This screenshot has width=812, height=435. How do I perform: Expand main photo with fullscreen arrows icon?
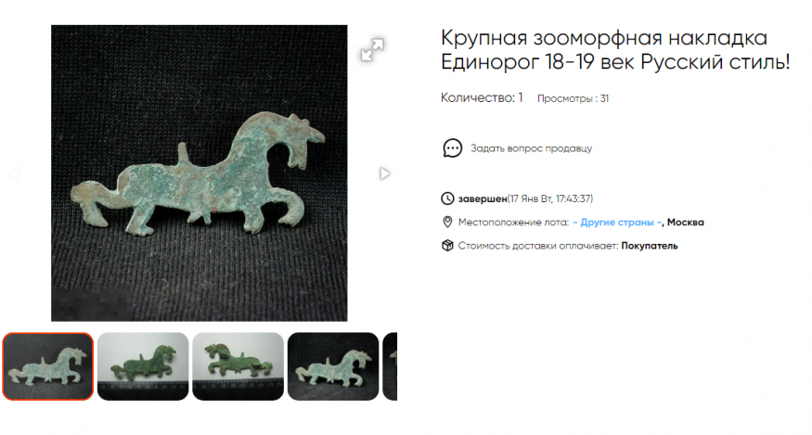(x=372, y=50)
